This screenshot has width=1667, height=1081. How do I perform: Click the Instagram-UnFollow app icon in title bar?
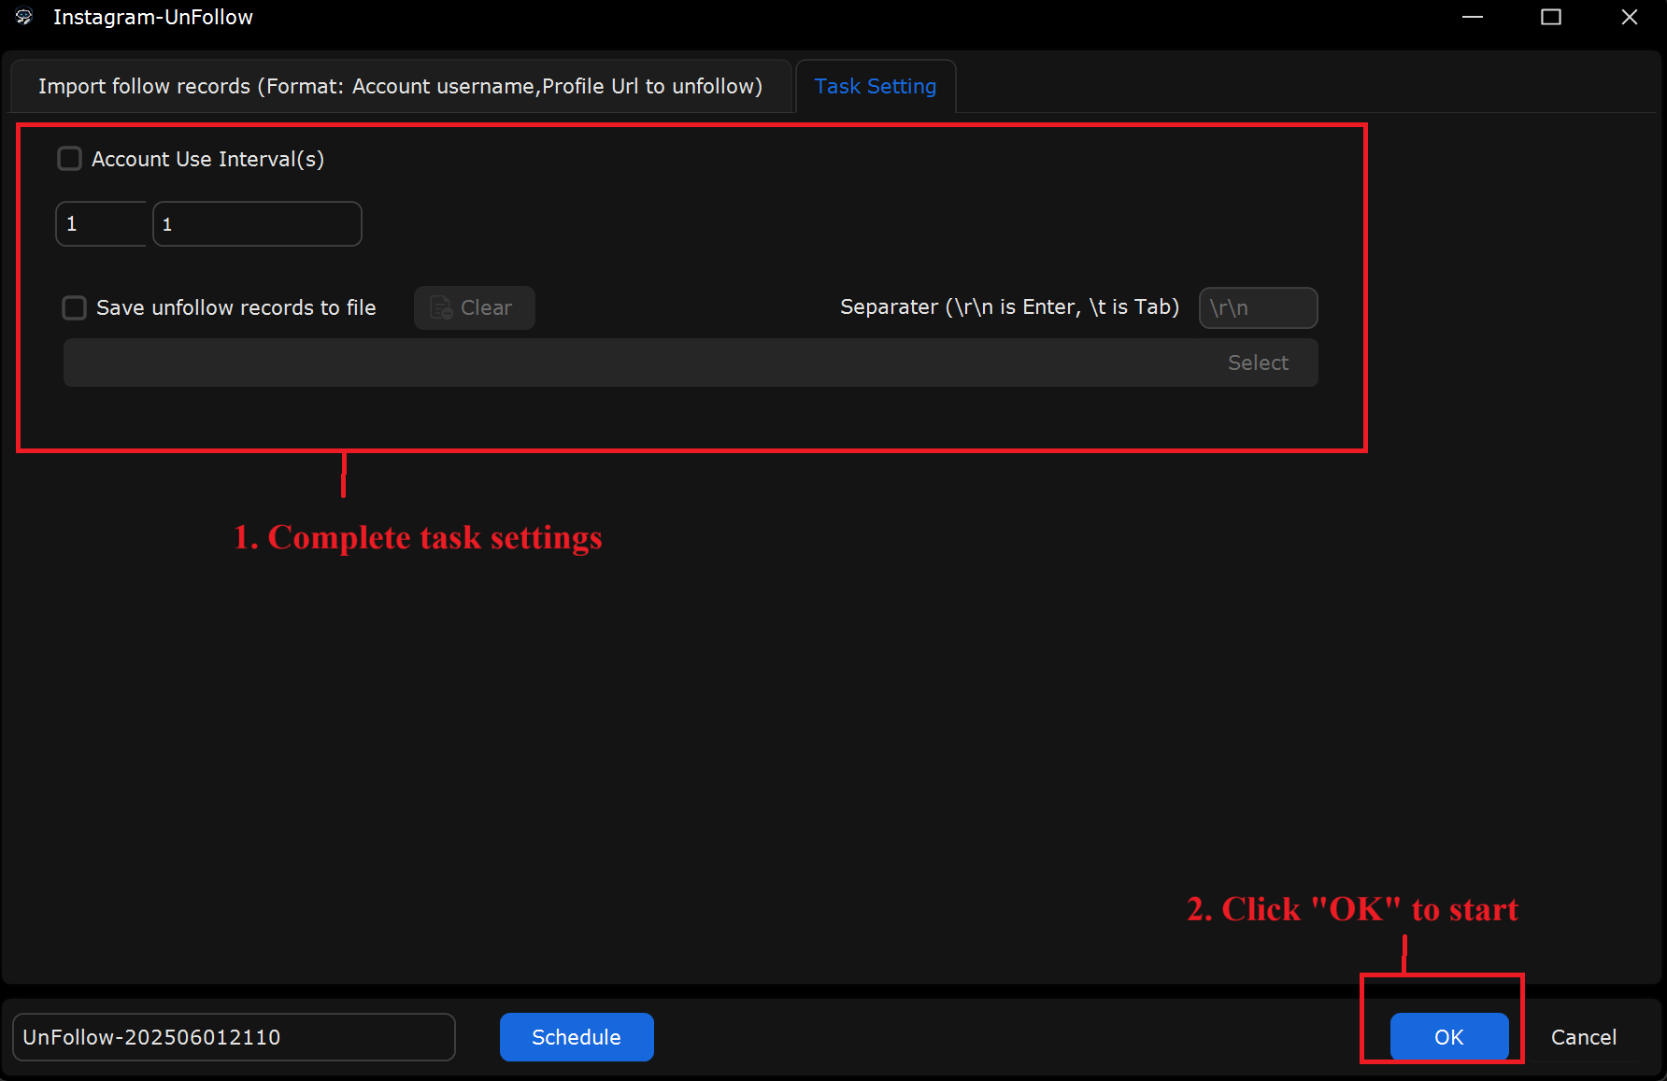(23, 17)
